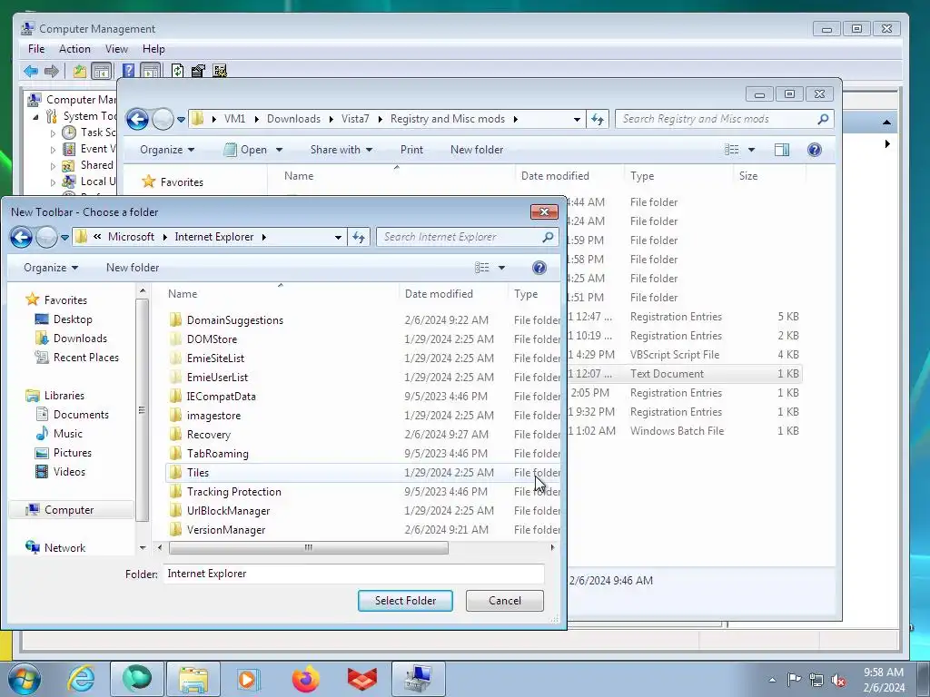Click Back button in Registry and Misc mods window
Screen dimensions: 930x697
[x=138, y=119]
